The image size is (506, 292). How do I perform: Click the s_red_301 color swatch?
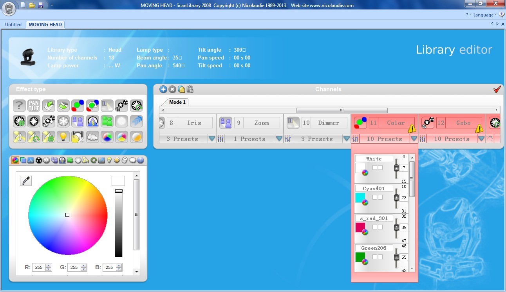[360, 227]
